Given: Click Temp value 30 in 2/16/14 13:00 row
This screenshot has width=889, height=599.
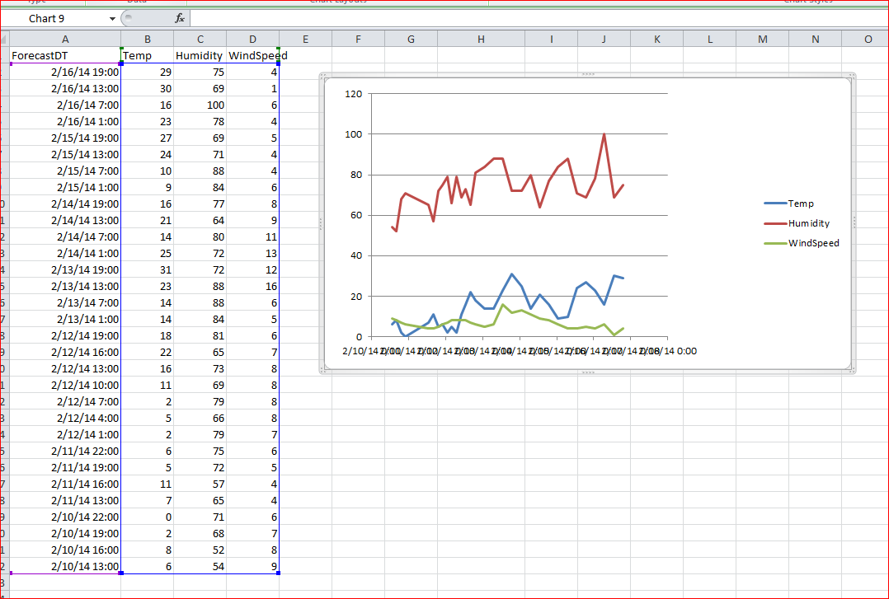Looking at the screenshot, I should click(x=148, y=88).
